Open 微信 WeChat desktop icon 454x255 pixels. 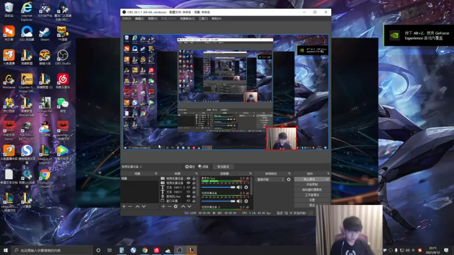[x=62, y=105]
